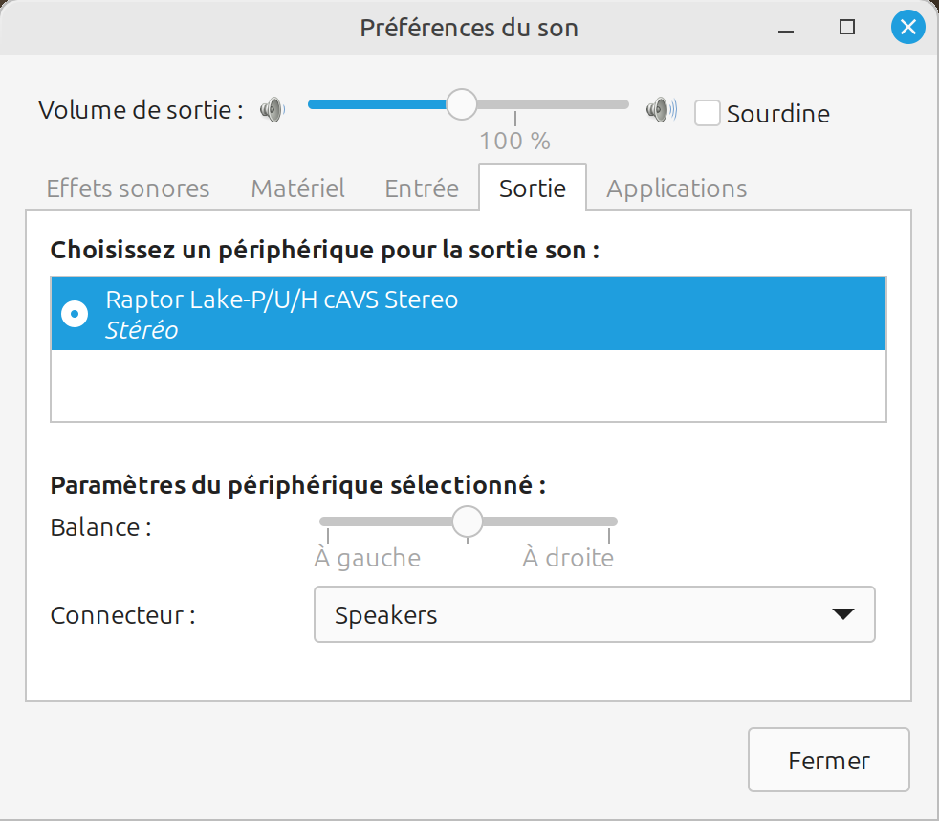
Task: Click the Balance slider handle
Action: click(467, 521)
